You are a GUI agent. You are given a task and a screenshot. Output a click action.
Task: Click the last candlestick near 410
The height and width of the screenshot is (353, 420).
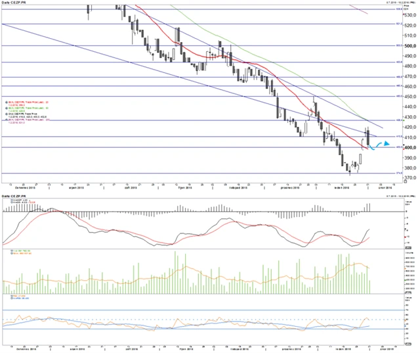coord(369,138)
